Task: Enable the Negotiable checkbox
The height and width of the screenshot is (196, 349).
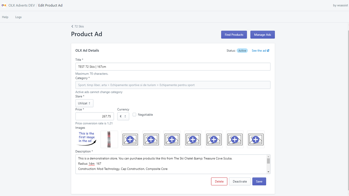Action: coord(134,114)
